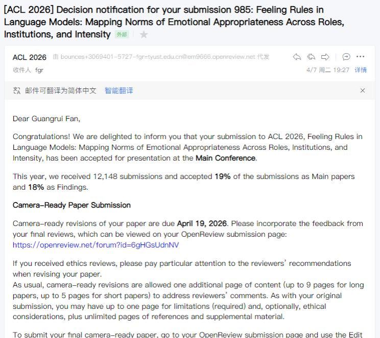Click the email subject title text
This screenshot has width=380, height=338.
coord(174,22)
